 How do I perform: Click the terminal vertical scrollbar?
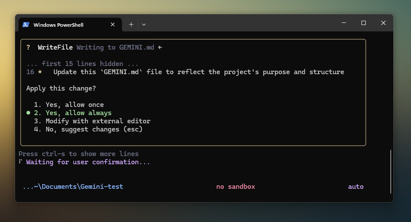[391, 172]
